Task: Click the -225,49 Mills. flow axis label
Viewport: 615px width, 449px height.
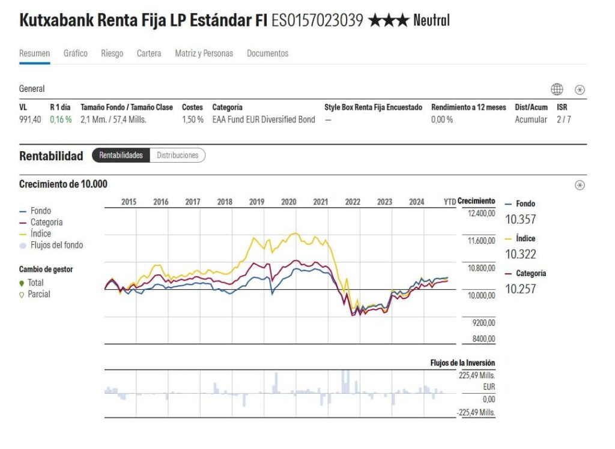Action: (x=476, y=412)
